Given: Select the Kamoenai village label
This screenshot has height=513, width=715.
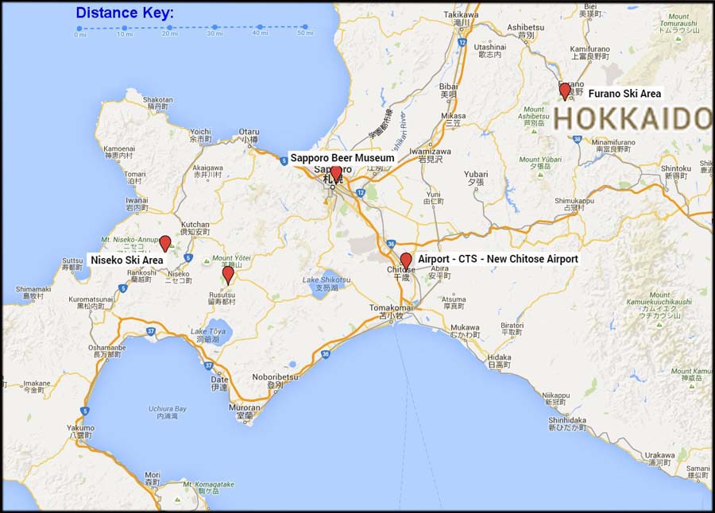Looking at the screenshot, I should click(119, 152).
